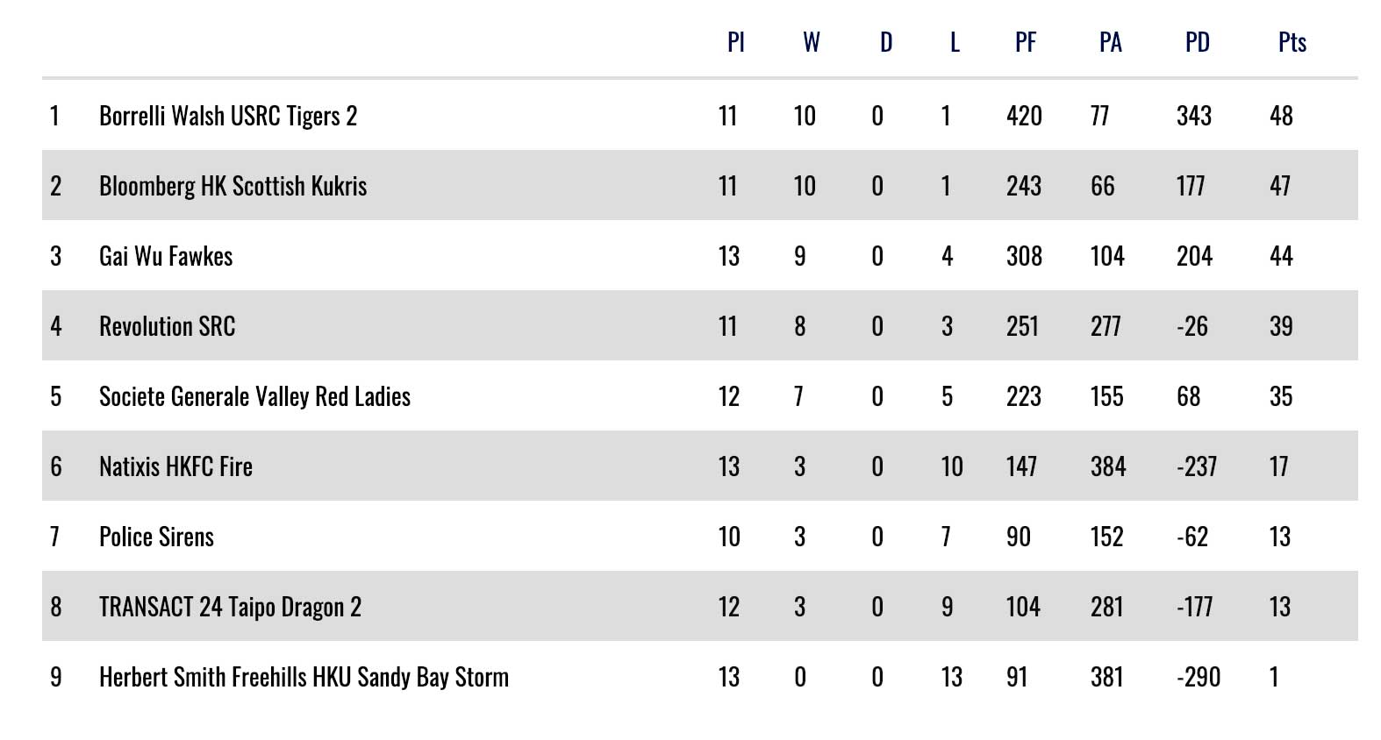The height and width of the screenshot is (740, 1381).
Task: Open Societe Generale Valley Red Ladies
Action: 254,396
